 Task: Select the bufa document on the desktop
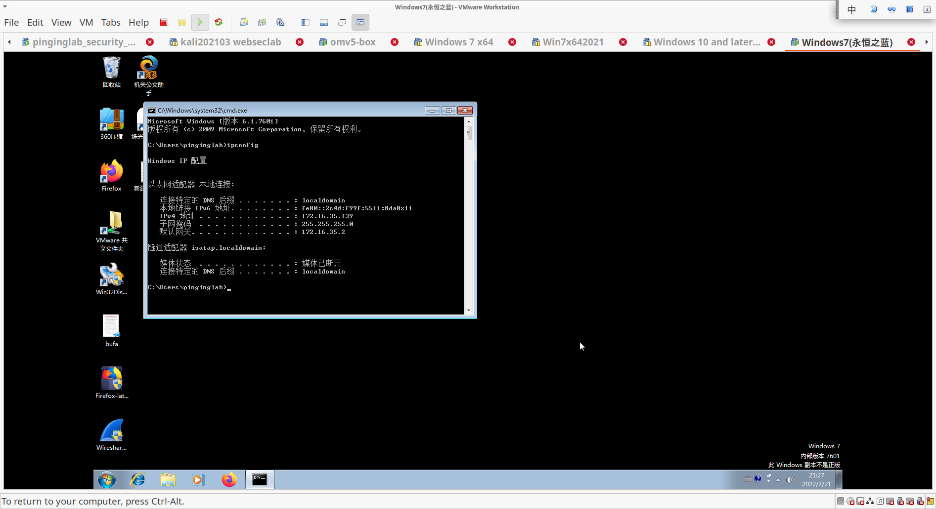pos(112,331)
